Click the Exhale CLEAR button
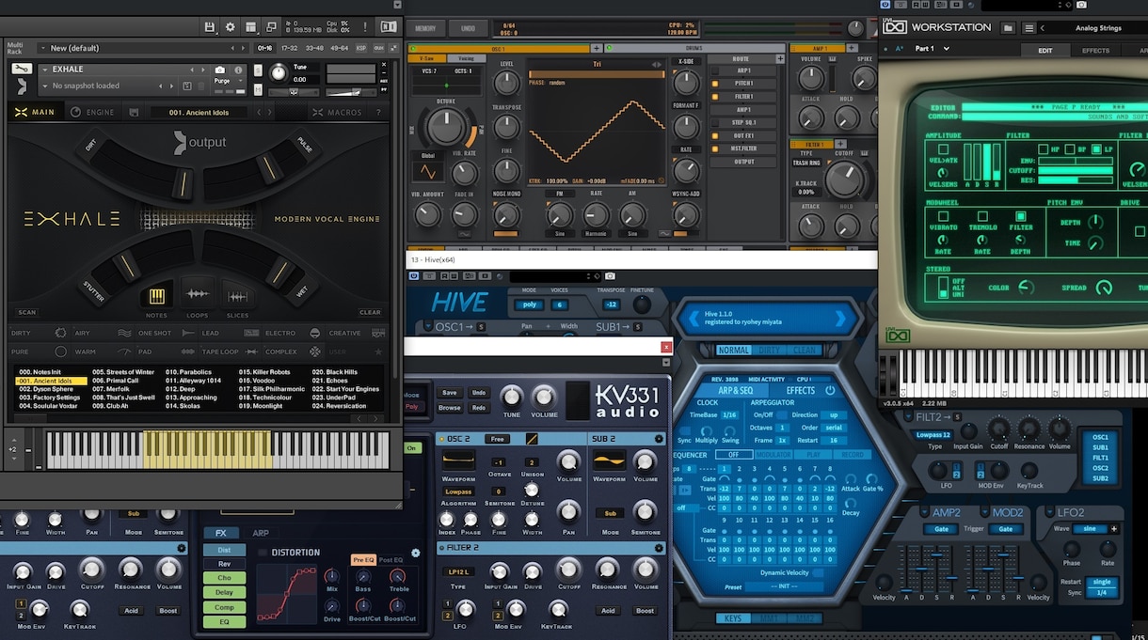1148x640 pixels. pyautogui.click(x=370, y=313)
